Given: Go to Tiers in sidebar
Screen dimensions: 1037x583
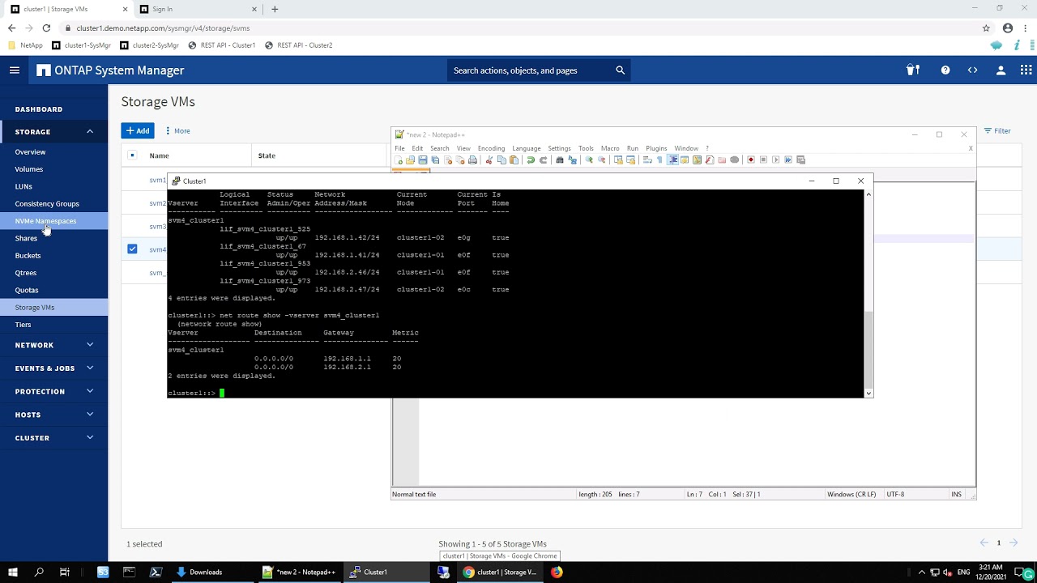Looking at the screenshot, I should point(23,325).
